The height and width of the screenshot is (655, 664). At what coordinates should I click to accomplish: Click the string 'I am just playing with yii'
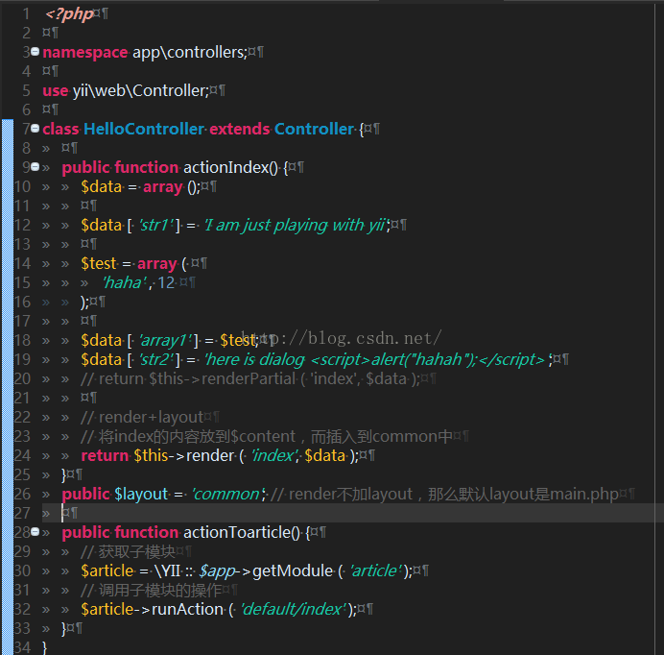point(296,225)
